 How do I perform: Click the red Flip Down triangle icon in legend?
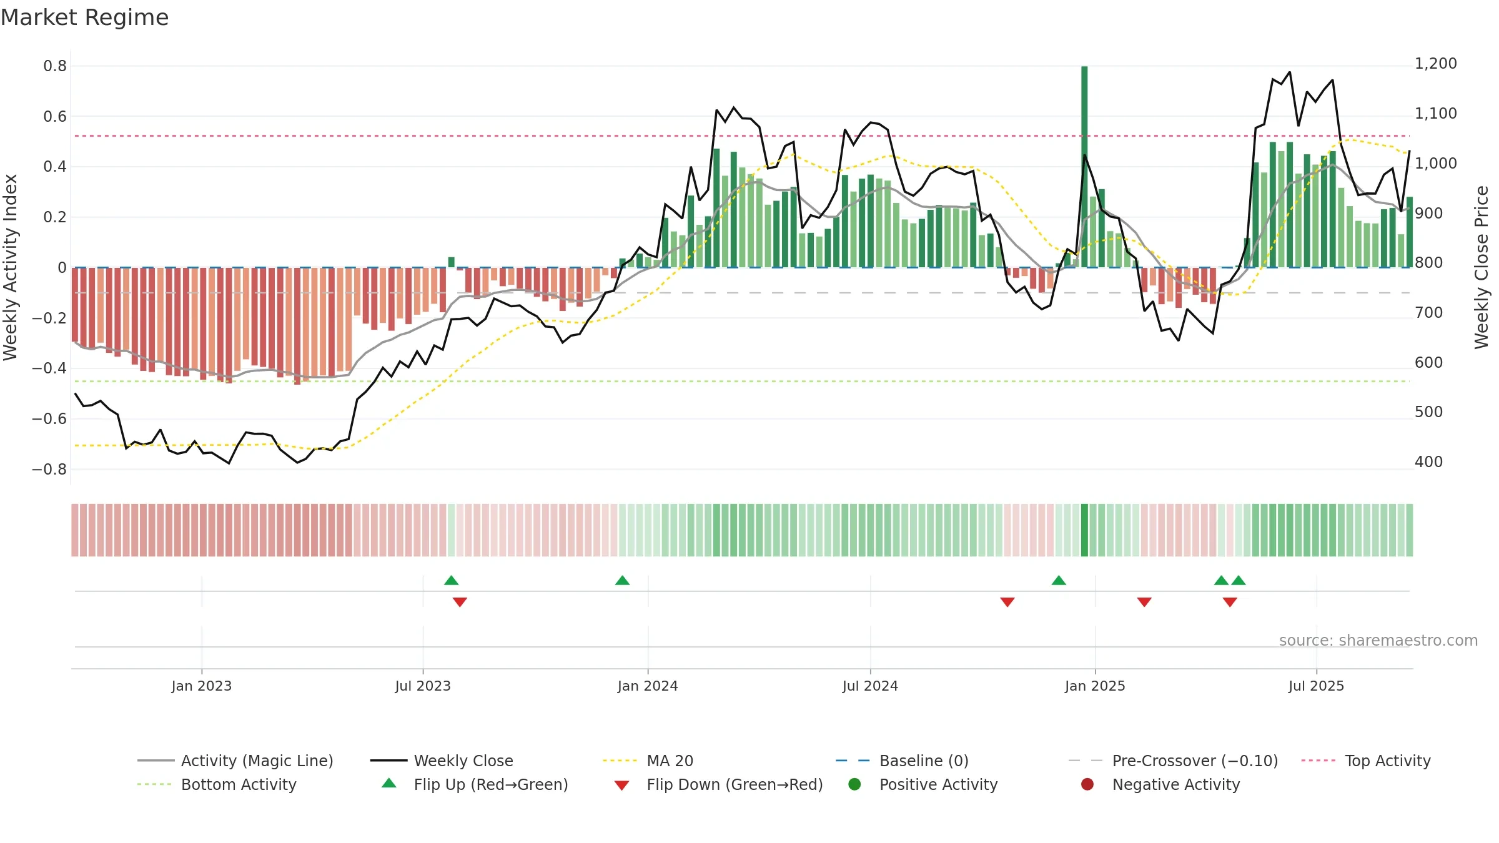(x=621, y=786)
